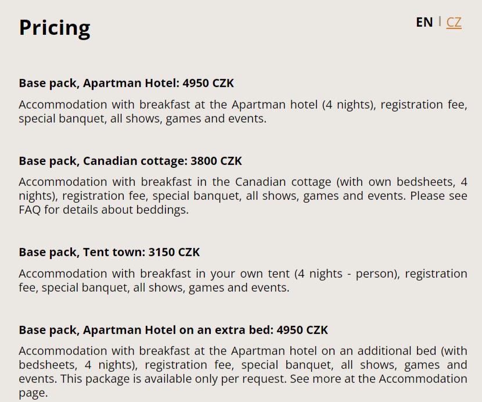Switch language to English (EN)
Image resolution: width=482 pixels, height=402 pixels.
coord(424,22)
